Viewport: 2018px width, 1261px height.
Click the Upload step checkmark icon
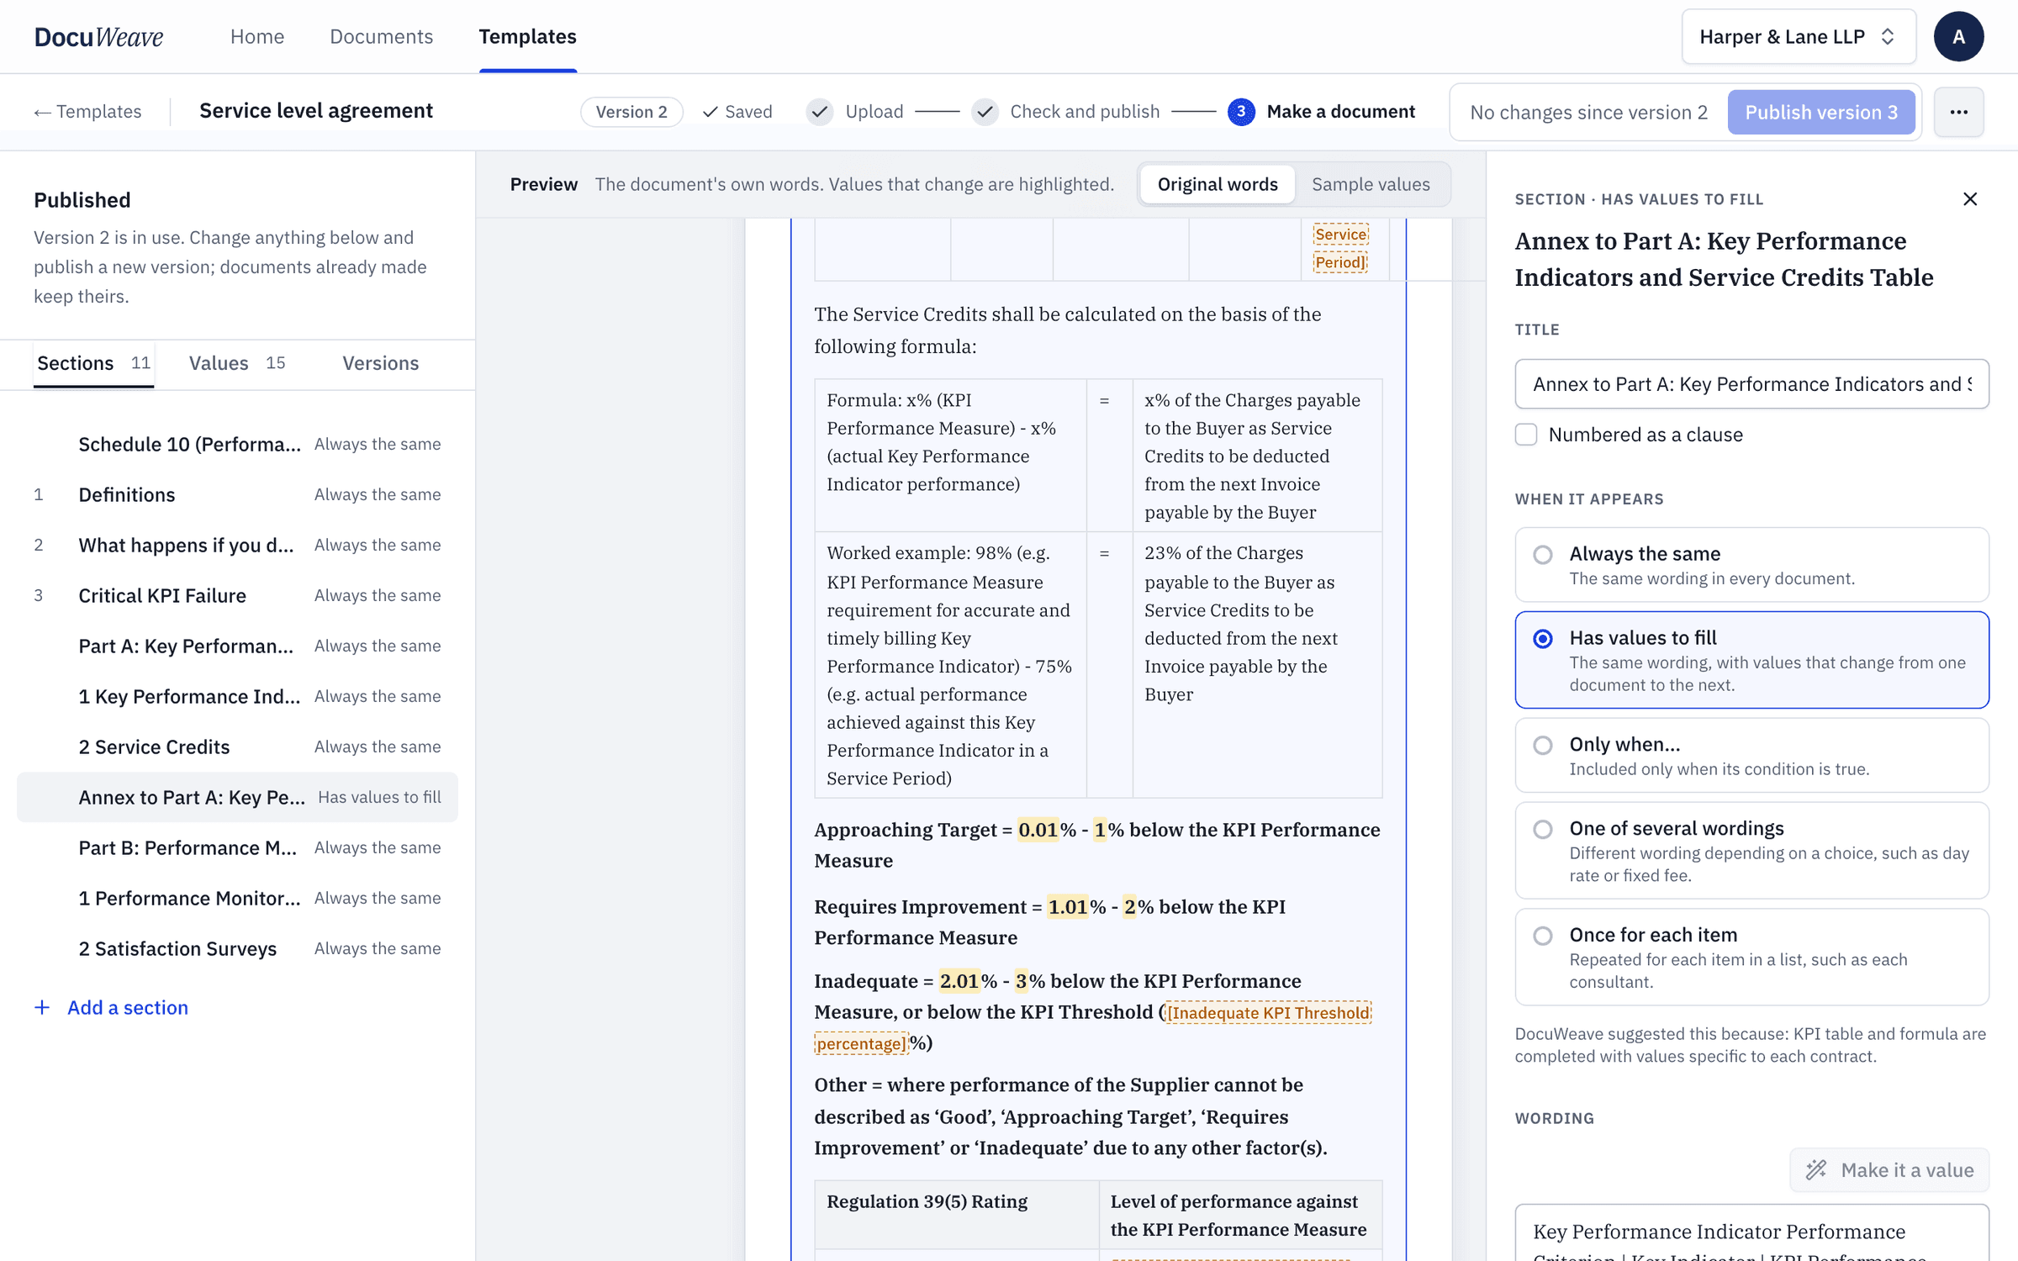coord(820,112)
